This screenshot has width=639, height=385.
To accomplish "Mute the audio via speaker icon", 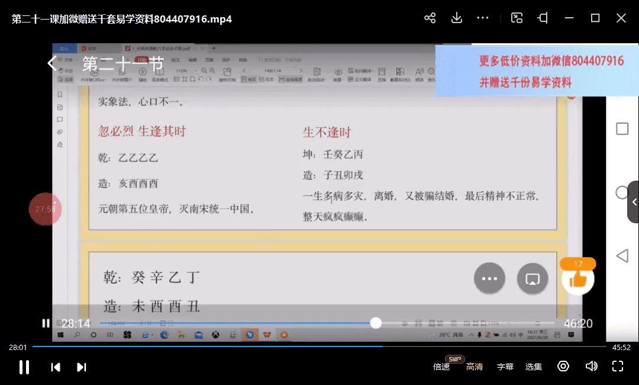I will click(x=591, y=367).
